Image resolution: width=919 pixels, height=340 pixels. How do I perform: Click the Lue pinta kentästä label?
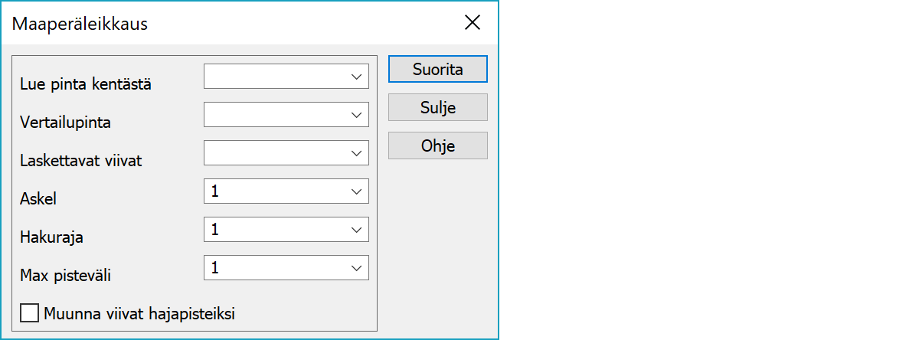pyautogui.click(x=85, y=84)
